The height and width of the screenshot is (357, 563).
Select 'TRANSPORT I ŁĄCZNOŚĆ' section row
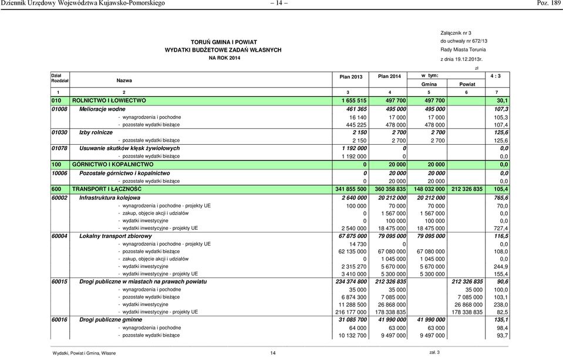tap(280, 189)
